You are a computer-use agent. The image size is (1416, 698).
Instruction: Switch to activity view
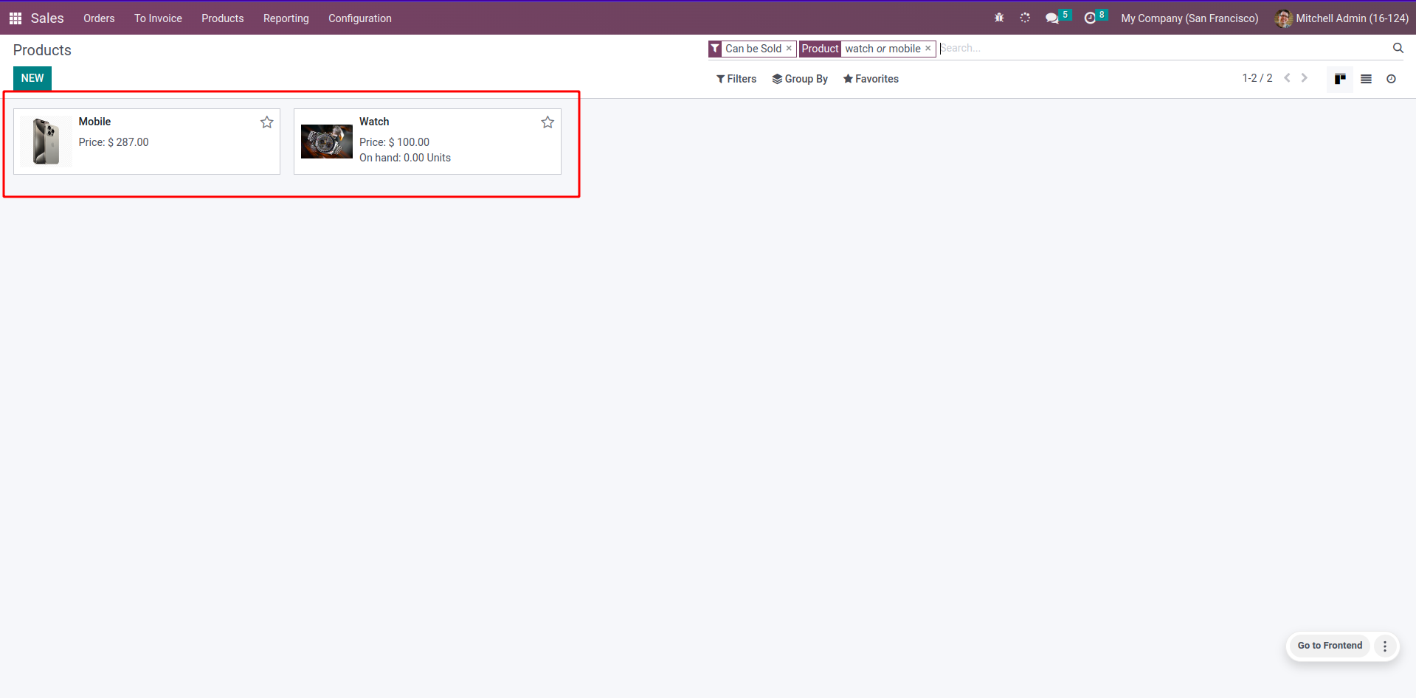coord(1391,79)
